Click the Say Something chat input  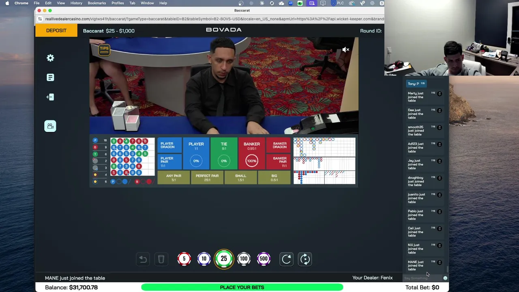[x=422, y=278]
